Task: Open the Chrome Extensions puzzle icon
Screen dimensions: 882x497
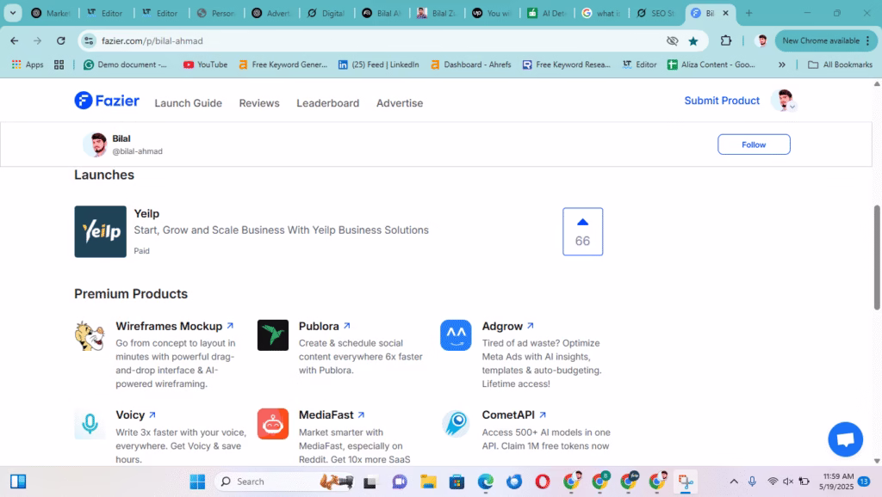Action: (725, 41)
